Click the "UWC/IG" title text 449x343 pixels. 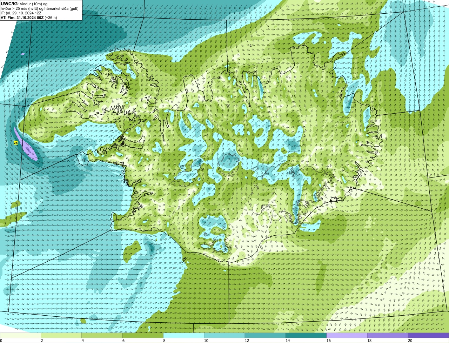(x=9, y=4)
